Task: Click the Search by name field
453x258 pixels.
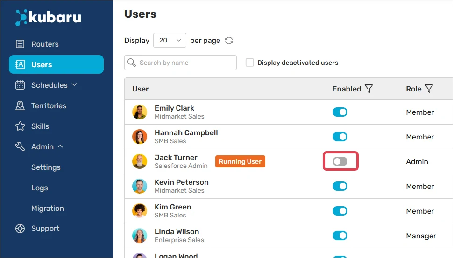Action: [x=180, y=63]
